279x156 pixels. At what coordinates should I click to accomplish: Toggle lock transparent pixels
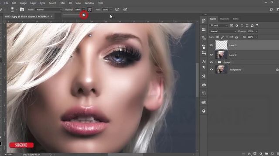tap(218, 37)
